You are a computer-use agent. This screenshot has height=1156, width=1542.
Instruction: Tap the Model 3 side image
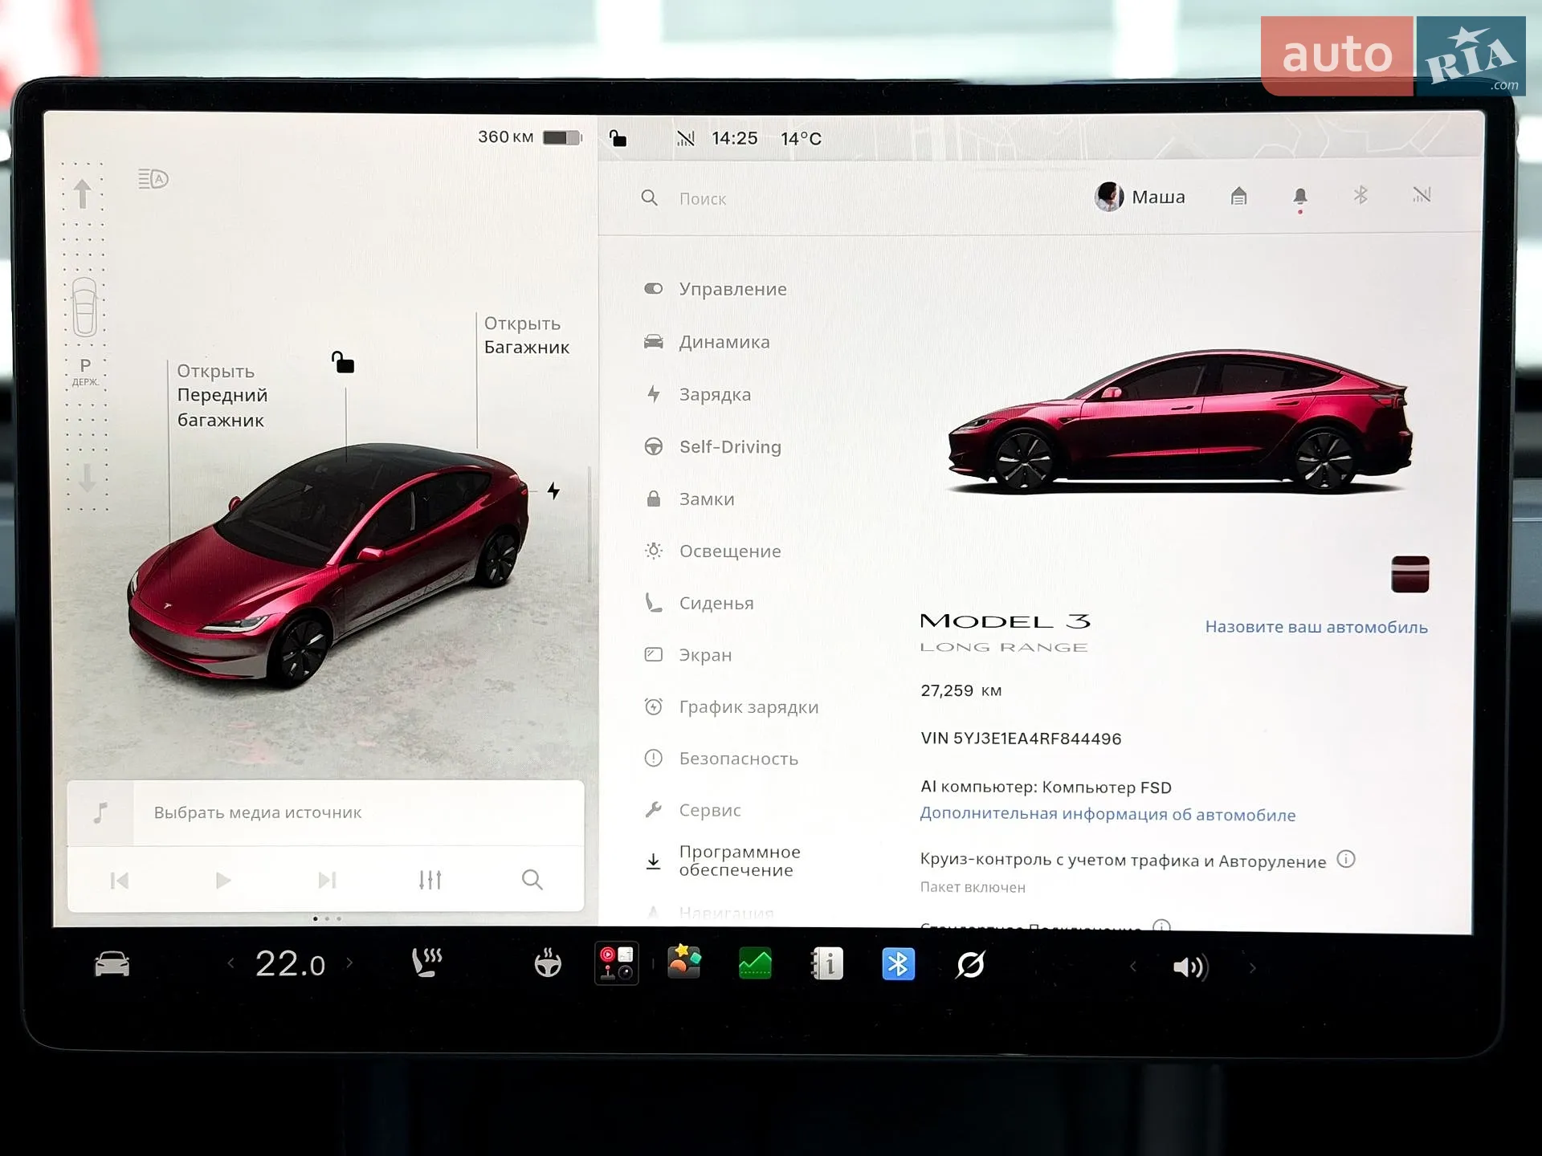point(1179,421)
